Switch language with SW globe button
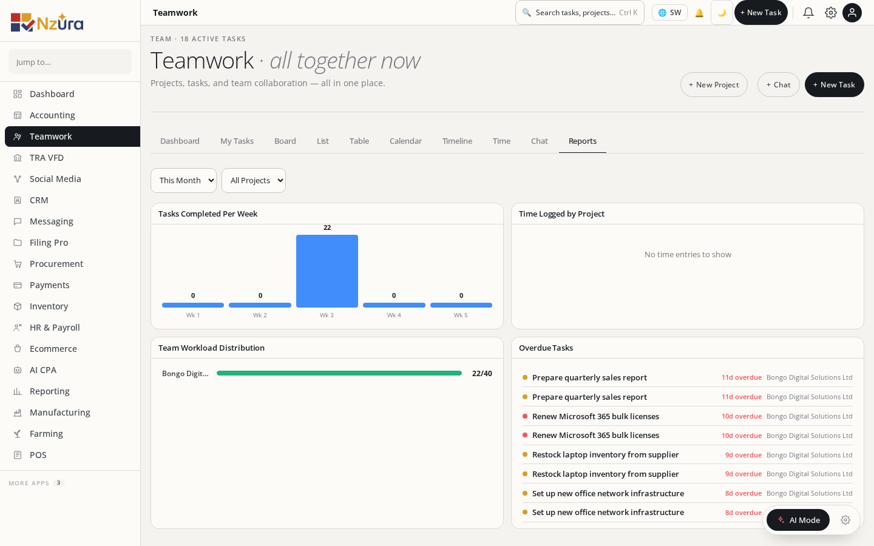This screenshot has width=874, height=546. pyautogui.click(x=669, y=13)
